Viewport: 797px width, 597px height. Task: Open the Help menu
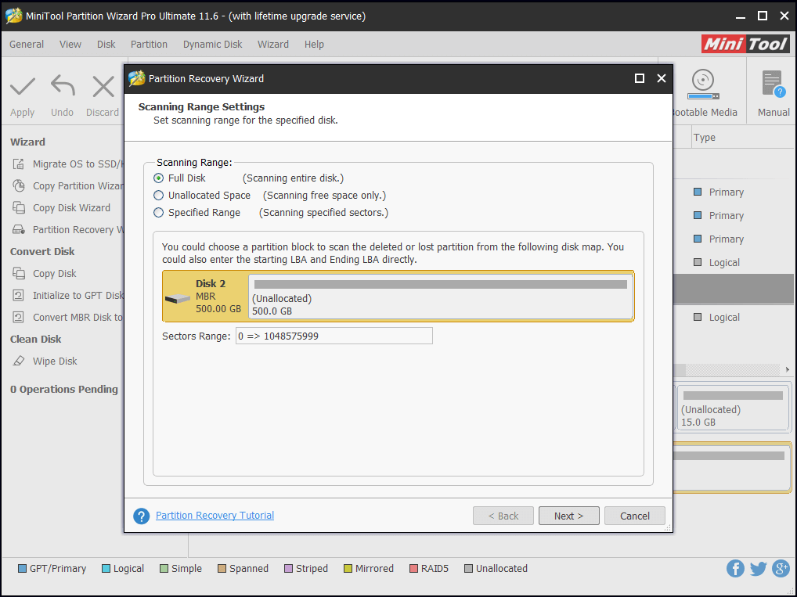314,44
